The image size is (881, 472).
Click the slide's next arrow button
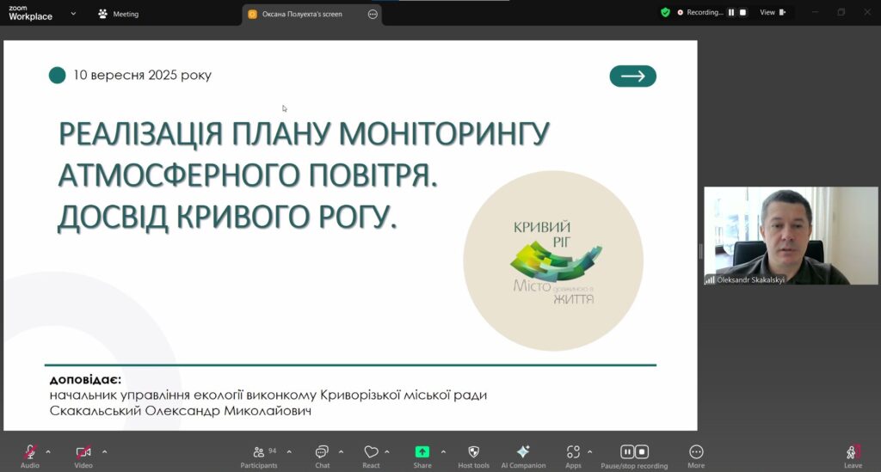click(x=632, y=77)
